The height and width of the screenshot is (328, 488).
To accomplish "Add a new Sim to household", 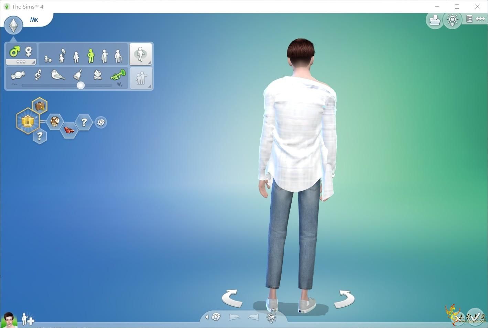I will coord(28,319).
